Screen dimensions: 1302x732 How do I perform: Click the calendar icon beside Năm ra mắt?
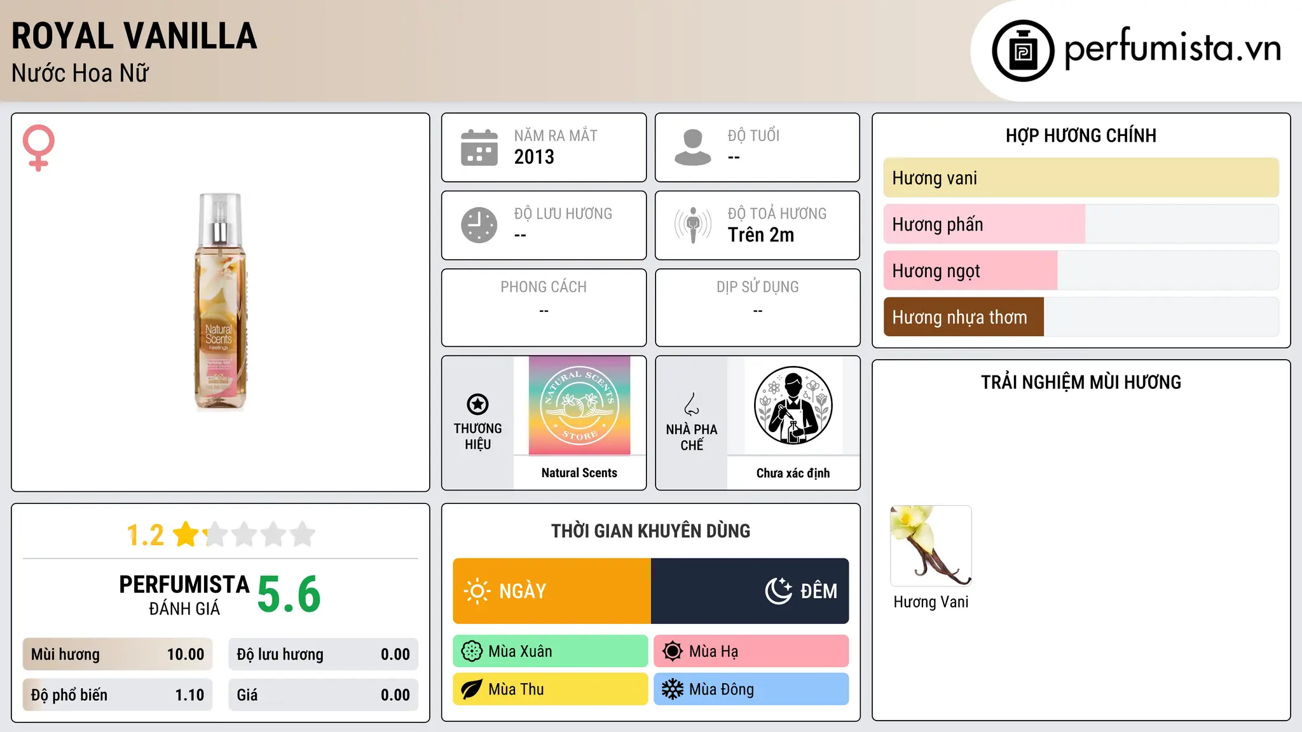coord(479,147)
